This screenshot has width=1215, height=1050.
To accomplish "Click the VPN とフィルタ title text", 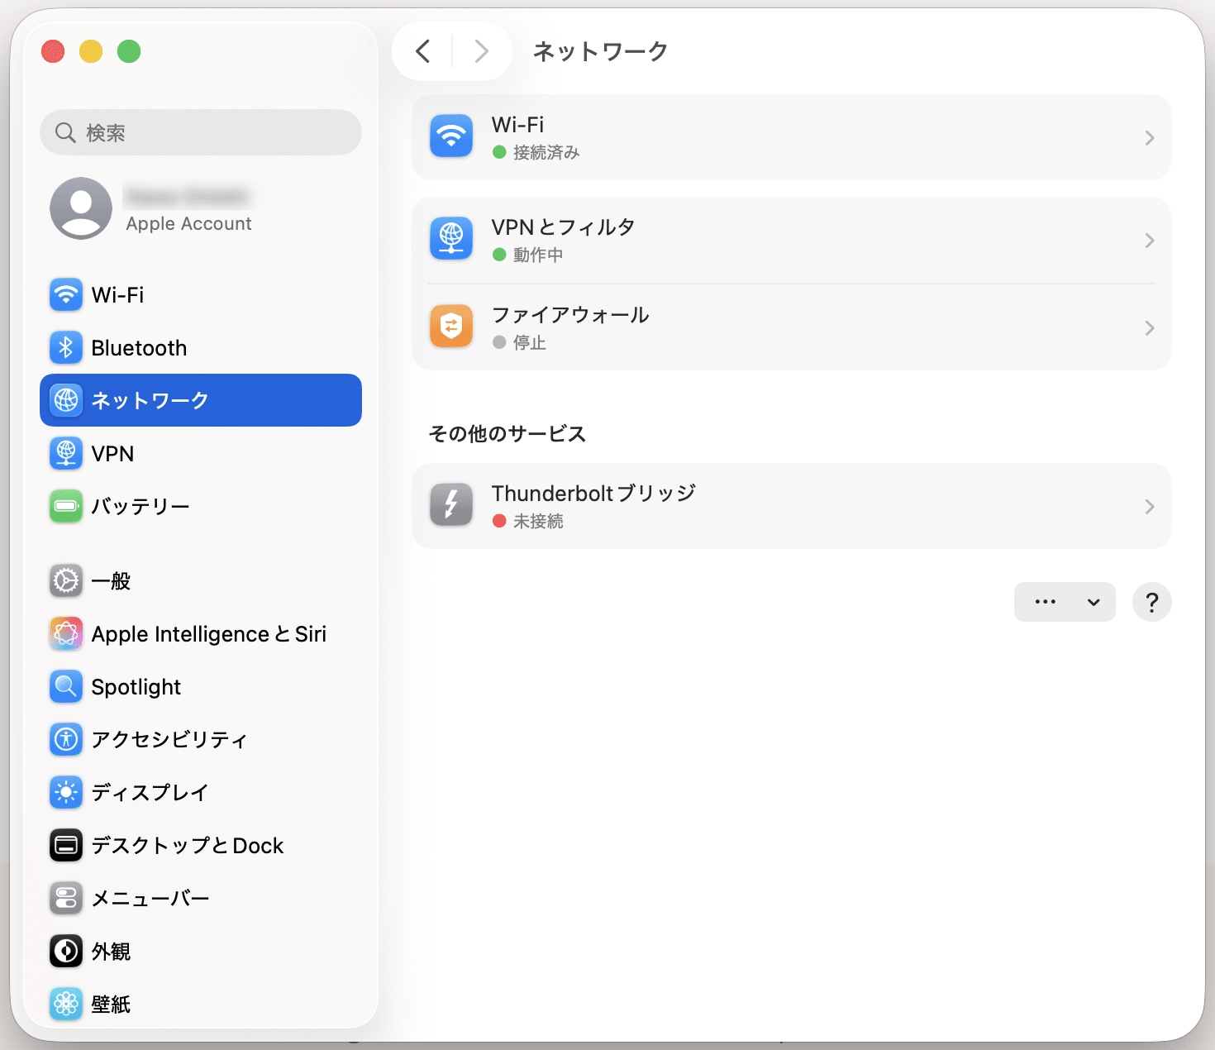I will click(x=563, y=227).
